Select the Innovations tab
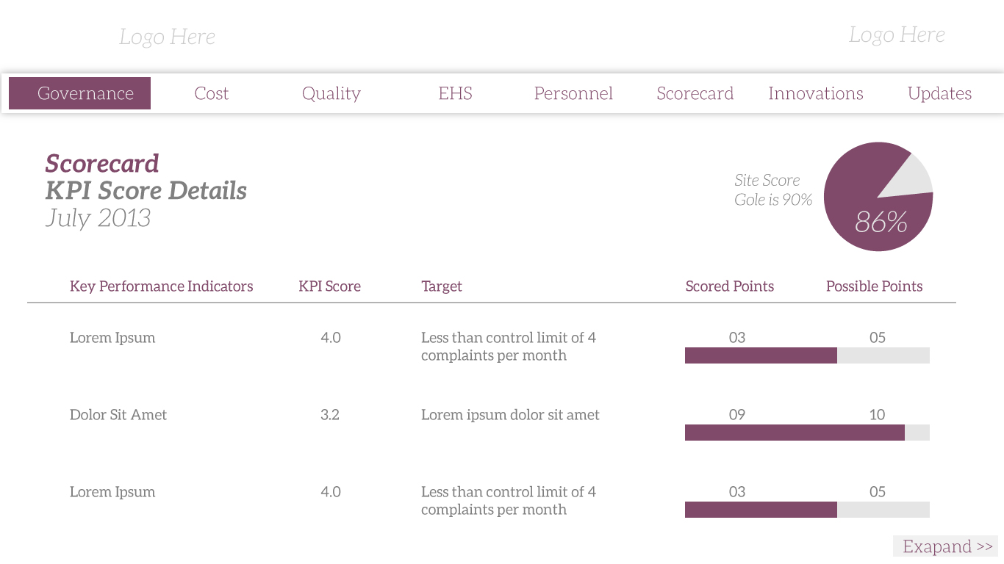The height and width of the screenshot is (564, 1004). pos(816,93)
